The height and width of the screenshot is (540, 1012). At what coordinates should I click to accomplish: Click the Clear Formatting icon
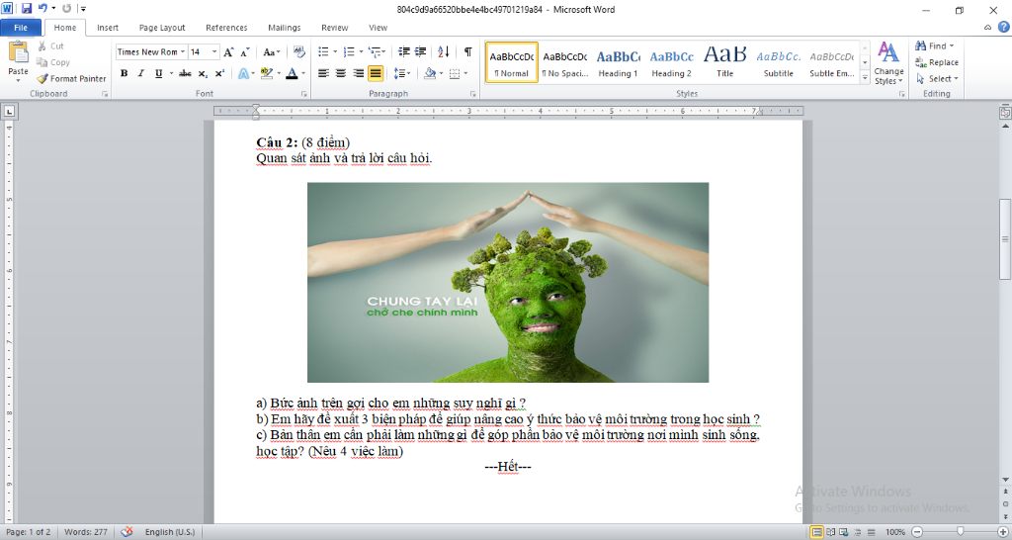point(298,51)
